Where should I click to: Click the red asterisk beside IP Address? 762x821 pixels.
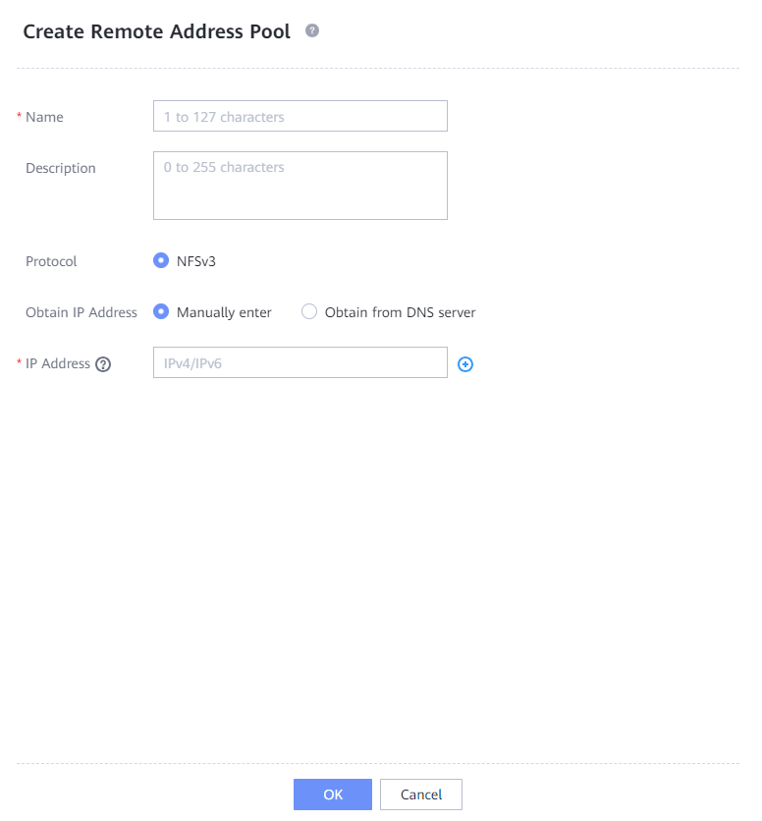[20, 364]
